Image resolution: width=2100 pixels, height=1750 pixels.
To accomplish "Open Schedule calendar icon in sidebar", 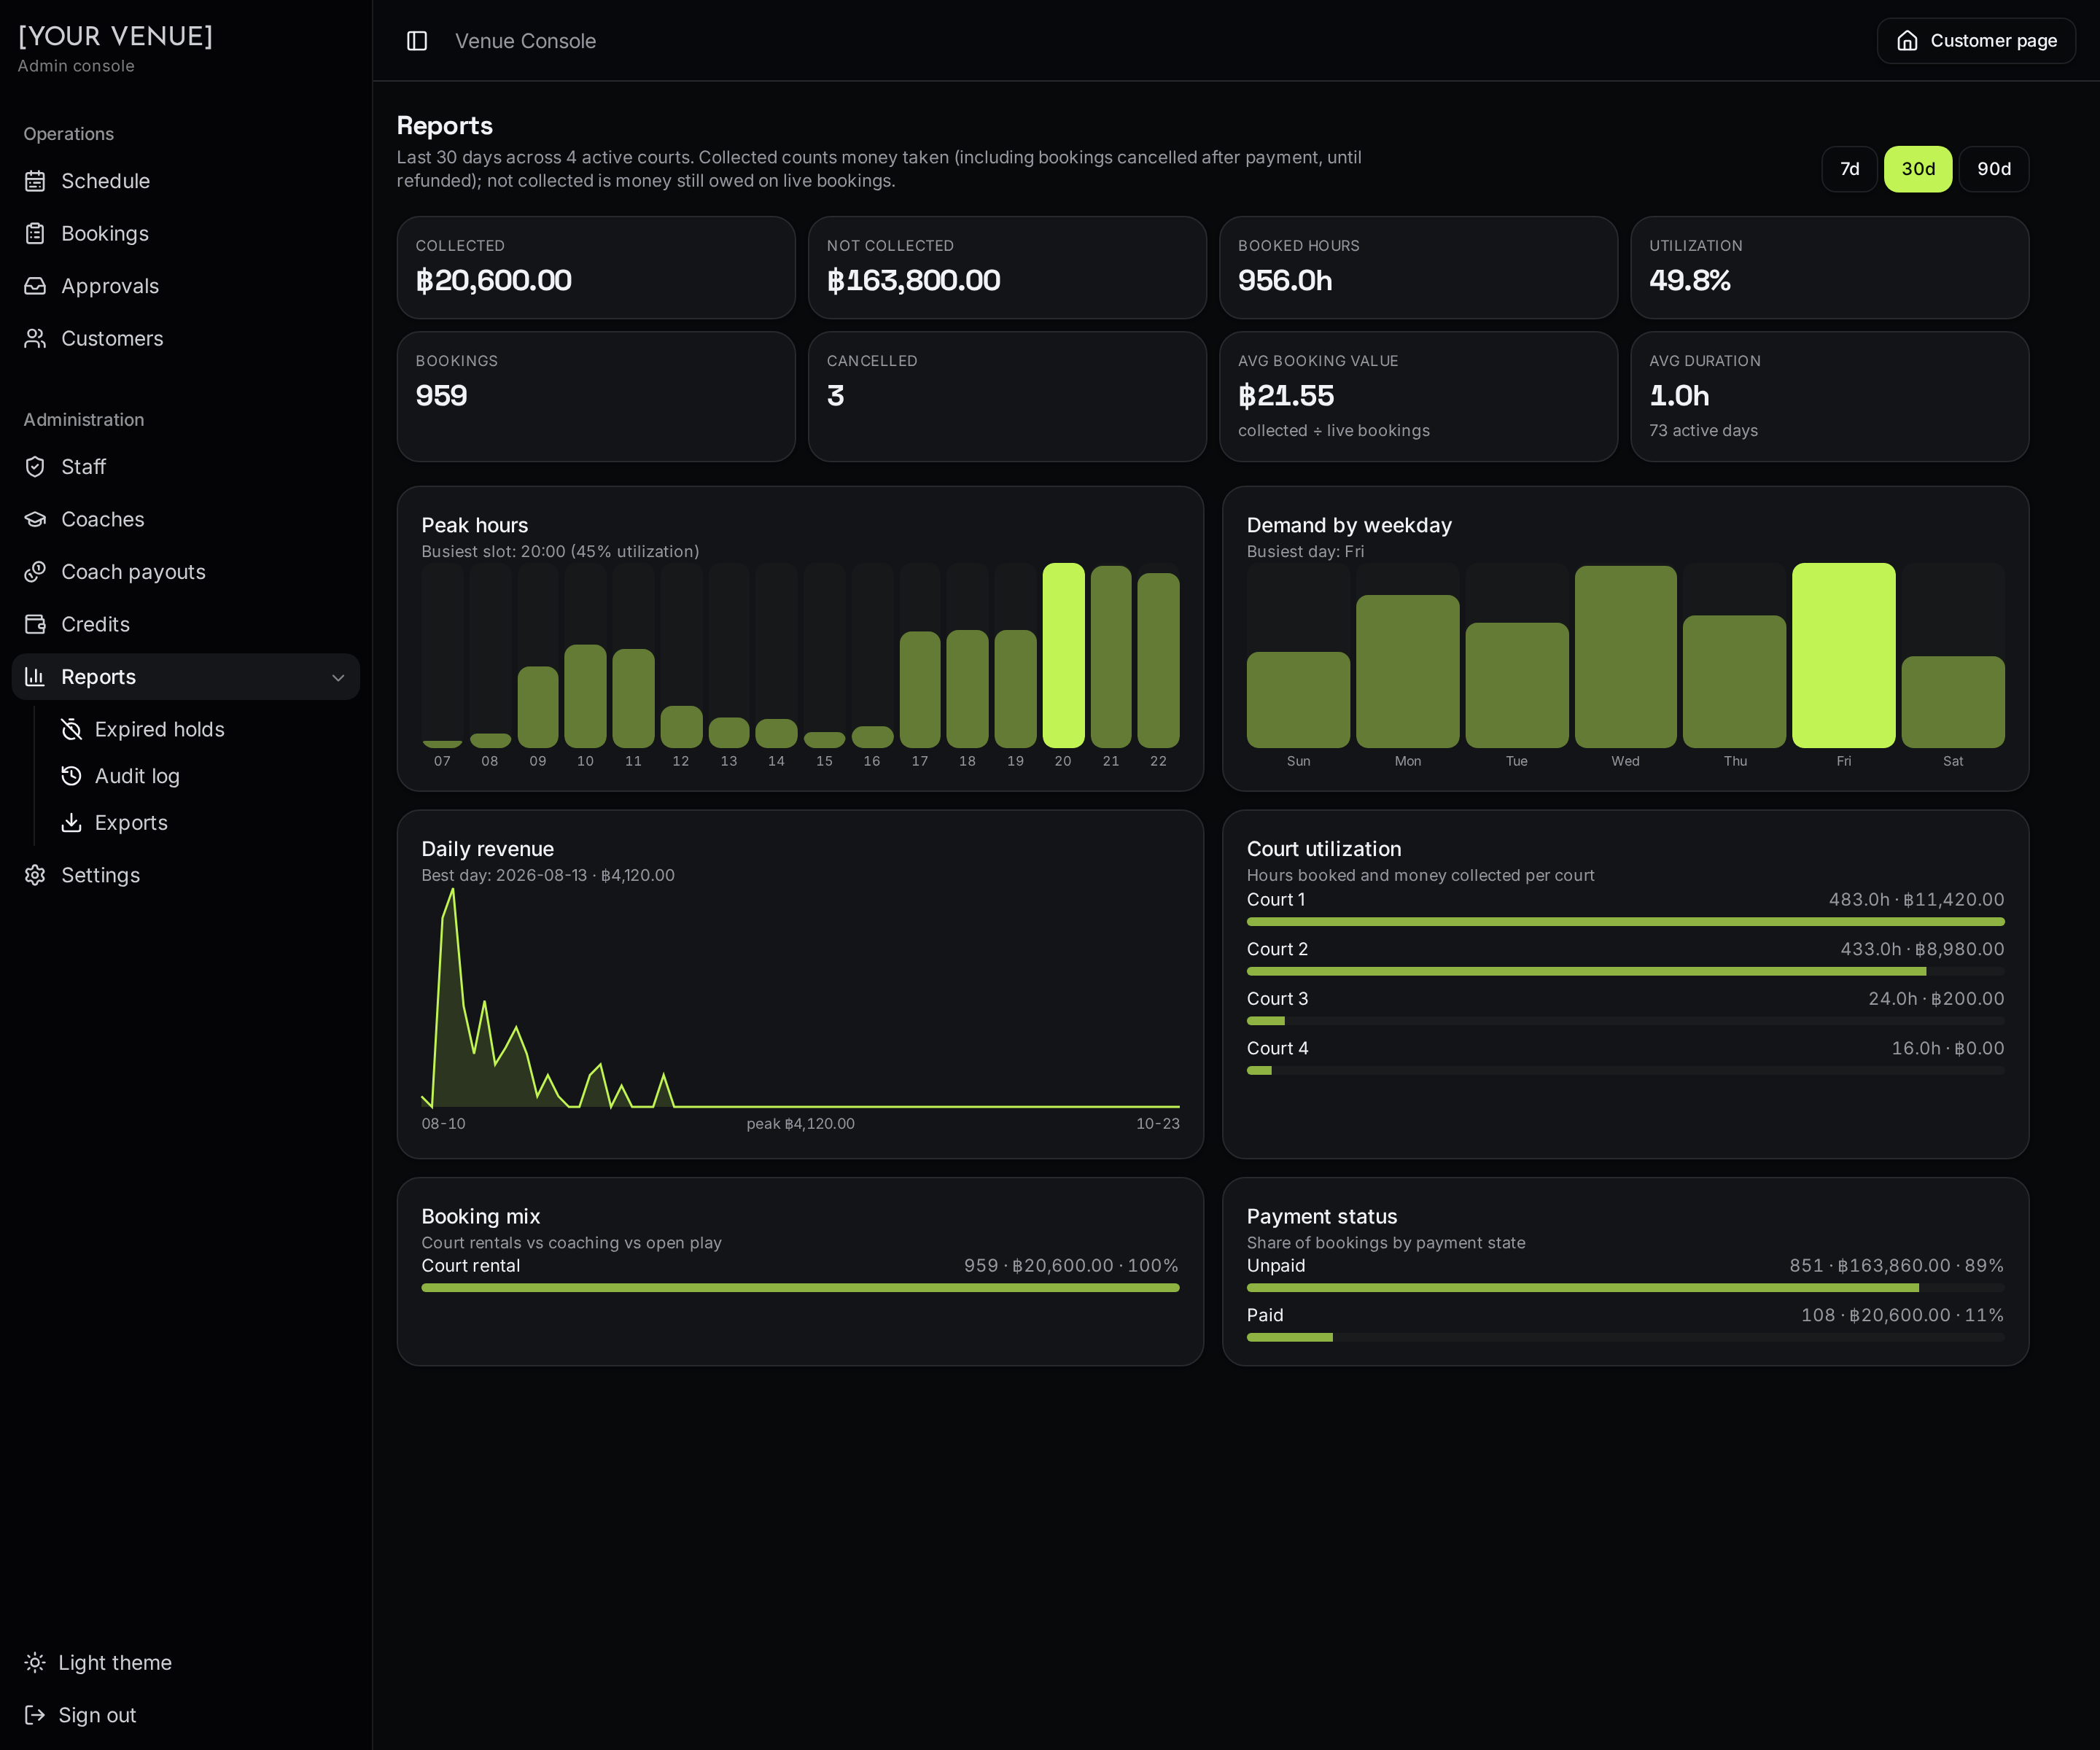I will (35, 181).
